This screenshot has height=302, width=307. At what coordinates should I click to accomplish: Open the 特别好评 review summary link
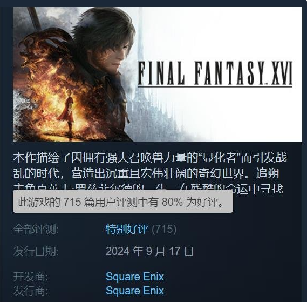(x=127, y=229)
